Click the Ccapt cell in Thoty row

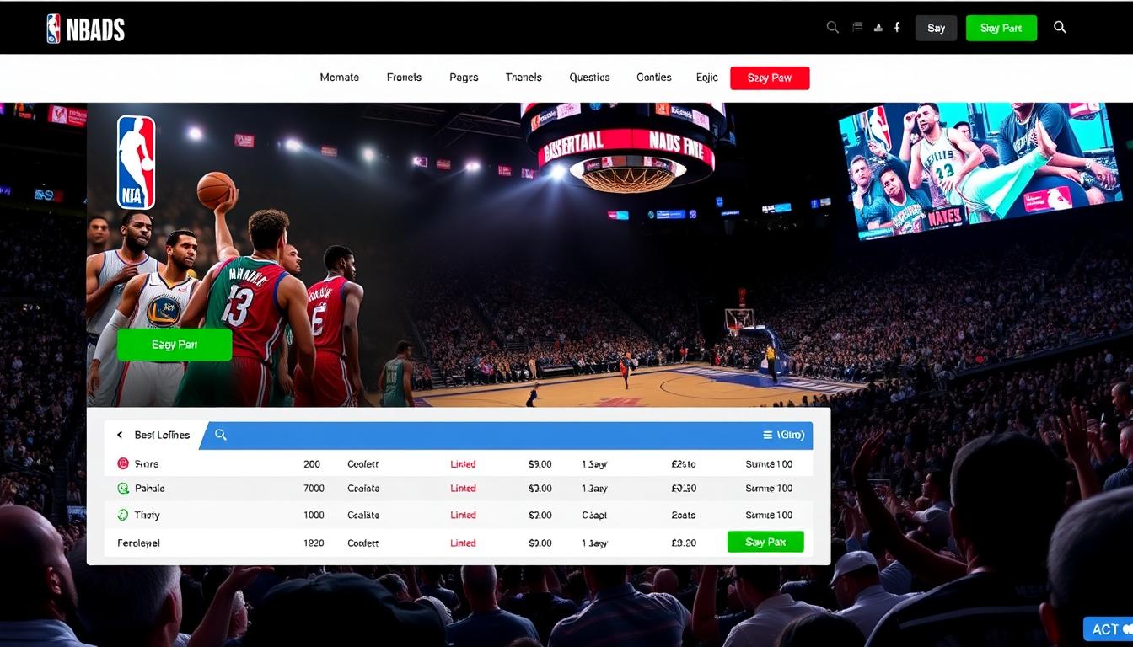[x=594, y=515]
